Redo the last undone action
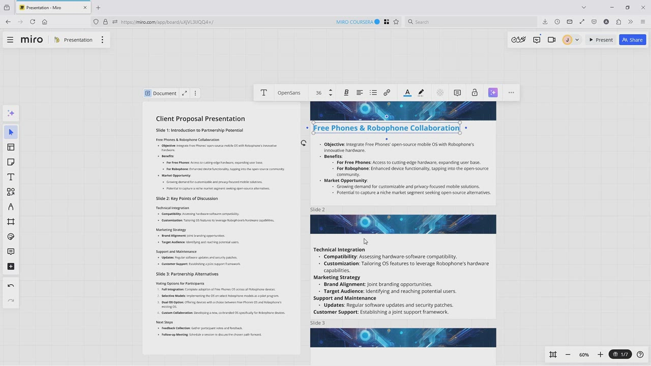The image size is (651, 366). point(11,300)
